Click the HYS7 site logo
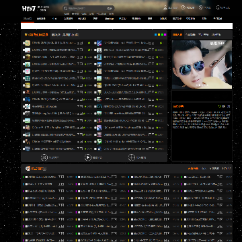This screenshot has width=242, height=242. click(29, 9)
